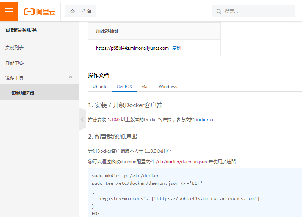This screenshot has width=302, height=217.
Task: Switch to the Ubuntu tab
Action: click(x=100, y=87)
